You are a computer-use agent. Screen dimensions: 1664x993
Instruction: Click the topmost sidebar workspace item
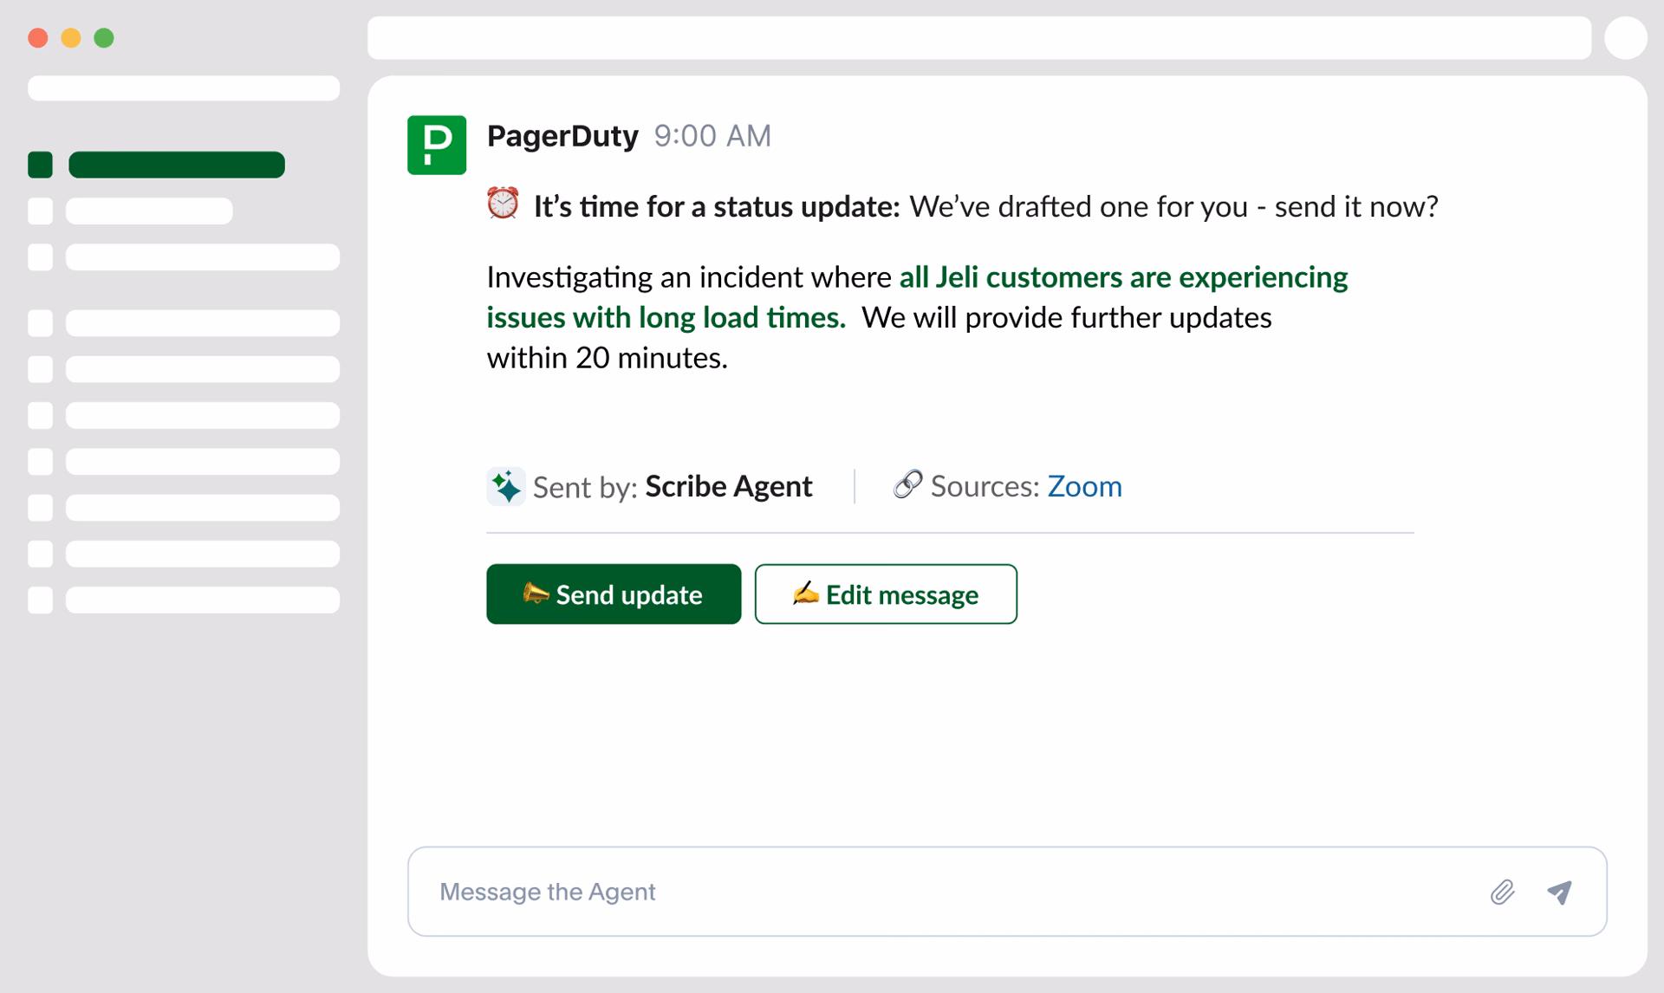click(x=183, y=88)
